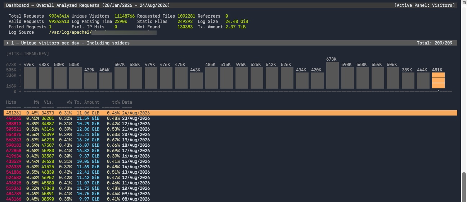Click the Unique Visitors value 11148766
467x202 pixels.
(125, 16)
